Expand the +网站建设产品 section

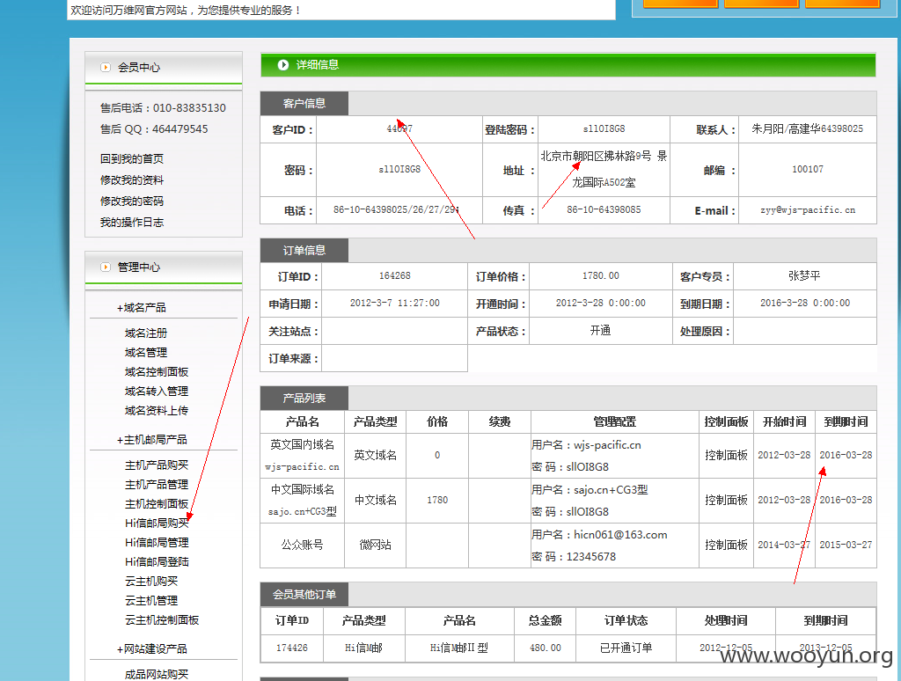click(x=152, y=649)
